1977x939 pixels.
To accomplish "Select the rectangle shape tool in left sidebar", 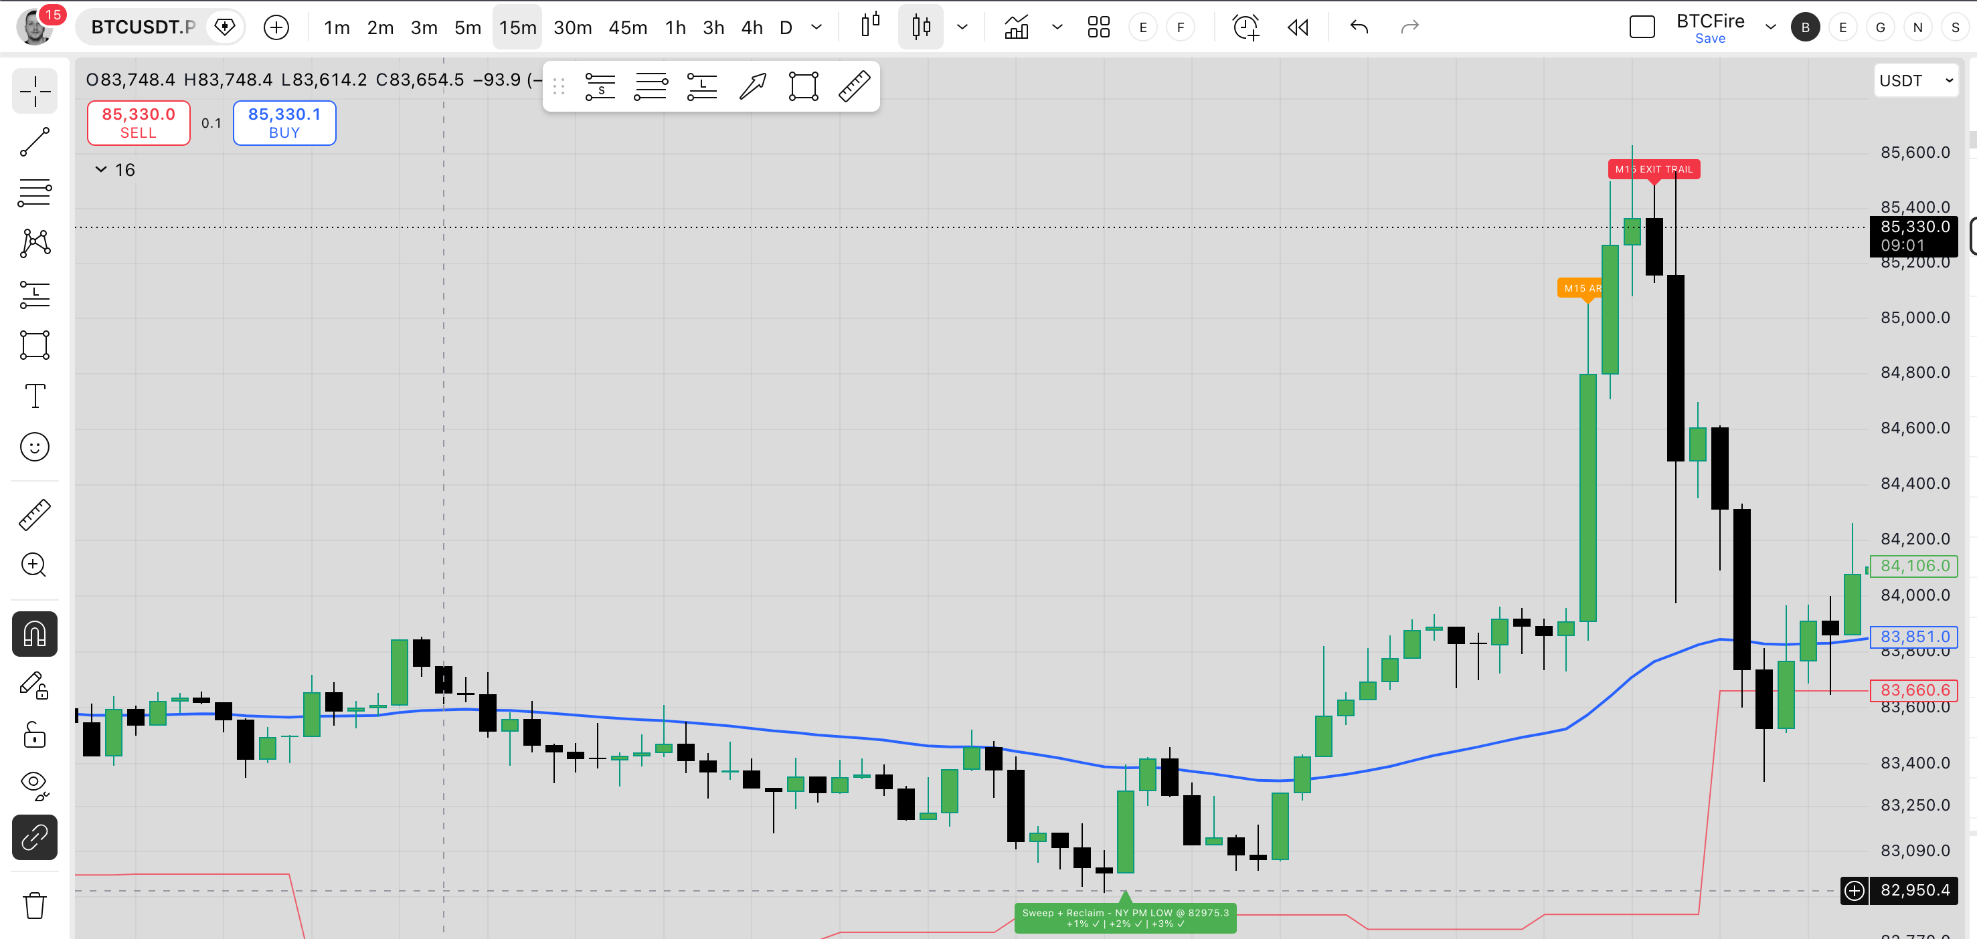I will pyautogui.click(x=35, y=345).
